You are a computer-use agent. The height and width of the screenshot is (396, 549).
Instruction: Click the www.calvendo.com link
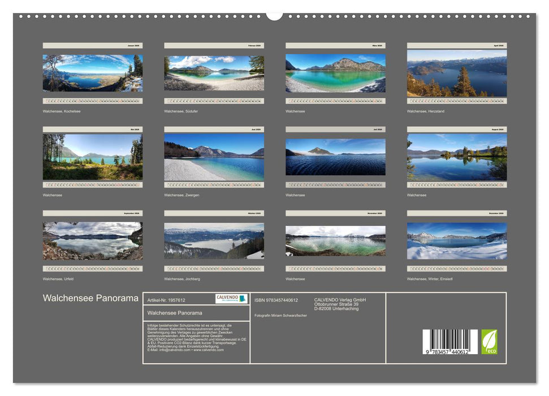(x=210, y=349)
